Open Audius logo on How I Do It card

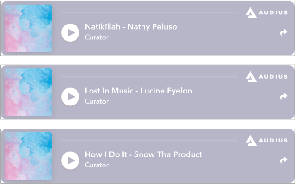tap(267, 141)
